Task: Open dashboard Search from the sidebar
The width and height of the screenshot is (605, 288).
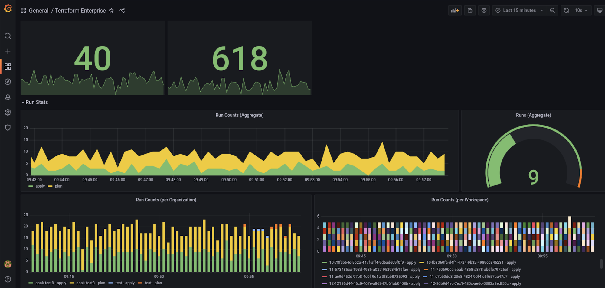Action: tap(8, 36)
